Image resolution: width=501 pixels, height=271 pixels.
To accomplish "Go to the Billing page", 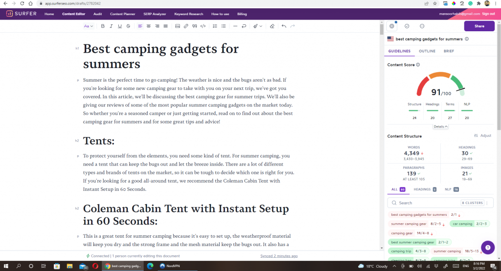I will (x=242, y=14).
